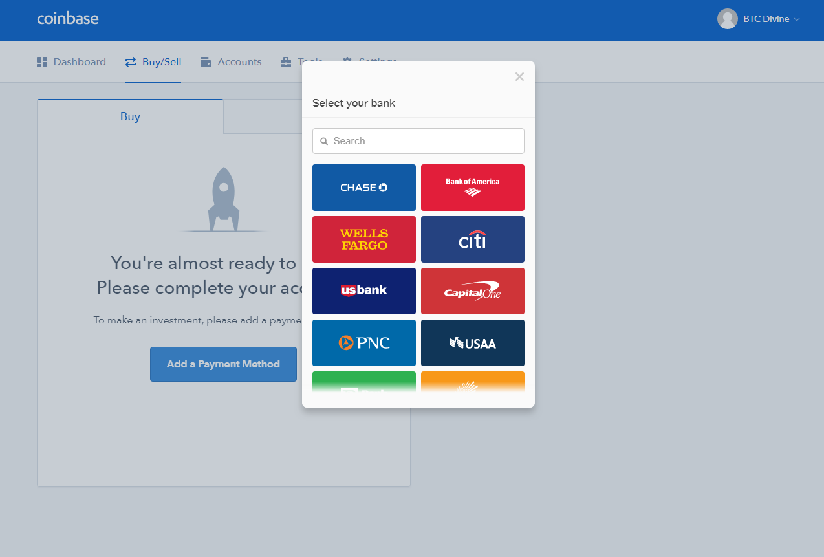Click the Tools briefcase icon
Viewport: 824px width, 557px height.
click(x=286, y=62)
